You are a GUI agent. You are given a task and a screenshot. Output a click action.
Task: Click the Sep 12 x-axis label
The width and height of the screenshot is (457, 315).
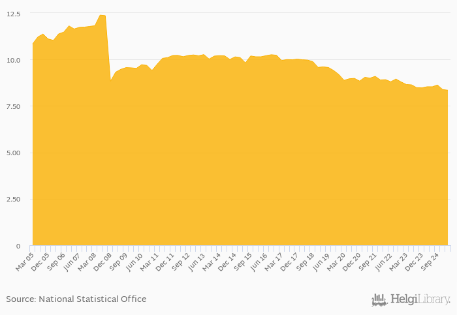coord(182,258)
